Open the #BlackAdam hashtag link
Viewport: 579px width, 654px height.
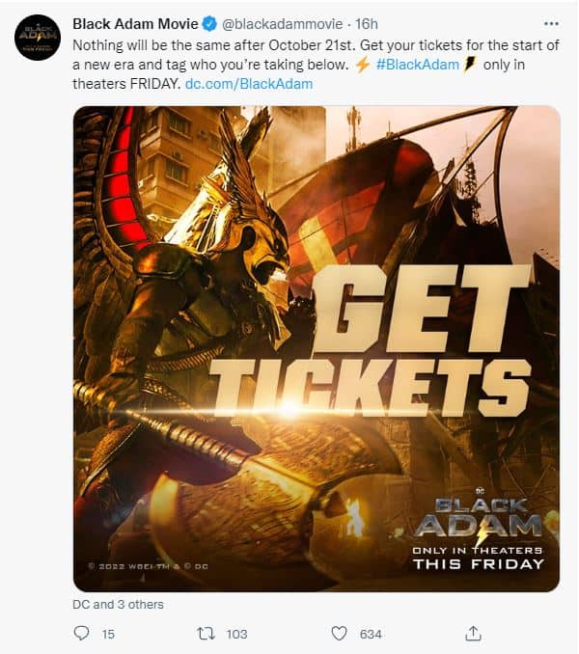tap(417, 65)
